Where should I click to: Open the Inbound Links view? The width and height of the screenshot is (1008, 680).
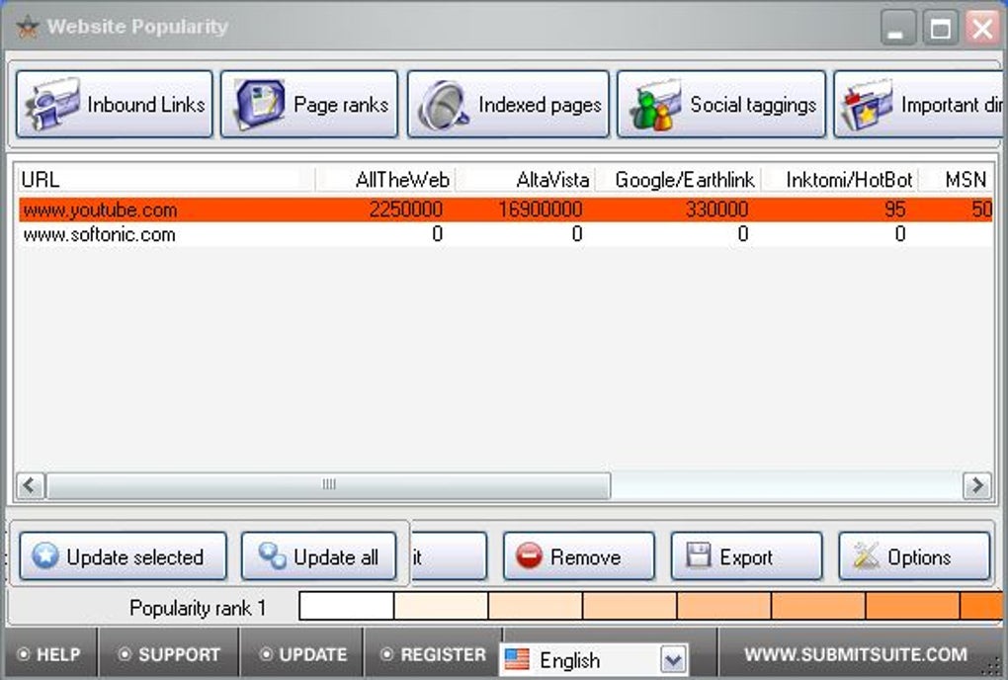[115, 104]
